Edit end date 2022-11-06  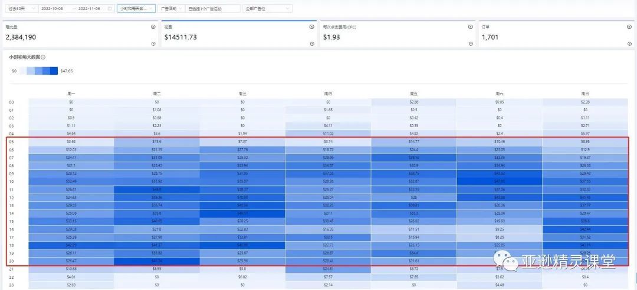(x=89, y=8)
